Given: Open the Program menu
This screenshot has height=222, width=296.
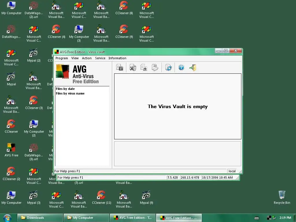Looking at the screenshot, I should click(62, 58).
